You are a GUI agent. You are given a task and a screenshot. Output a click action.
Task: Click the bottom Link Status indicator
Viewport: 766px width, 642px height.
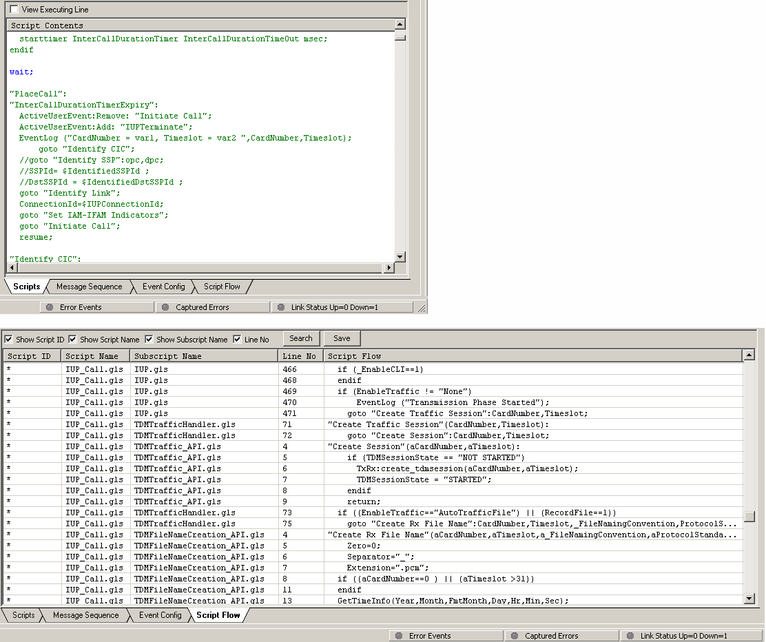[683, 636]
